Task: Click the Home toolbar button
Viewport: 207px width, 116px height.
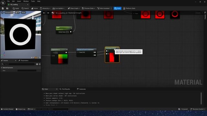Action: 35,8
